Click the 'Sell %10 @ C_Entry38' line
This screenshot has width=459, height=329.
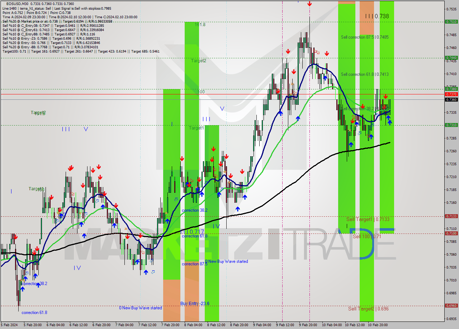53,25
